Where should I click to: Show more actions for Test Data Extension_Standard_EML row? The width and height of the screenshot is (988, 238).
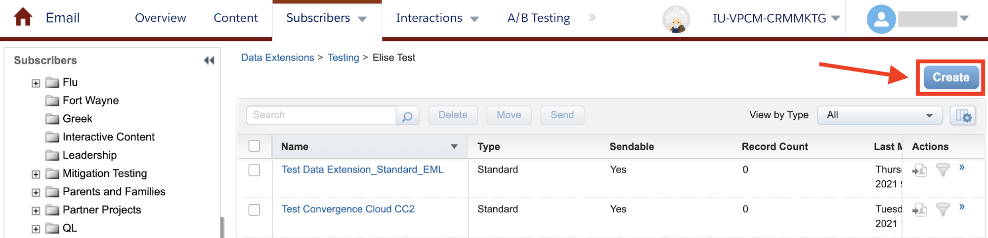pos(962,167)
